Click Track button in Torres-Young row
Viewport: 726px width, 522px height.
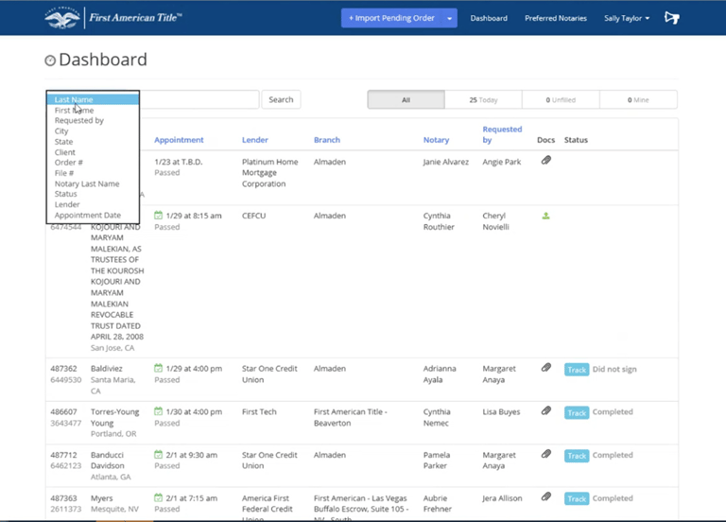pyautogui.click(x=577, y=412)
